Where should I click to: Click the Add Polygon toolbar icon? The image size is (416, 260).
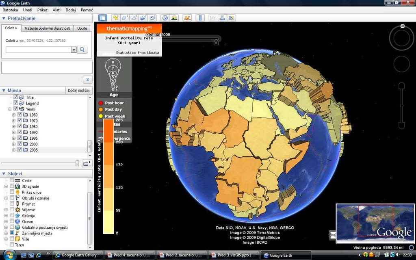click(x=125, y=18)
